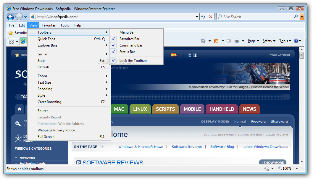
Task: Click the browser Back arrow button
Action: click(10, 17)
